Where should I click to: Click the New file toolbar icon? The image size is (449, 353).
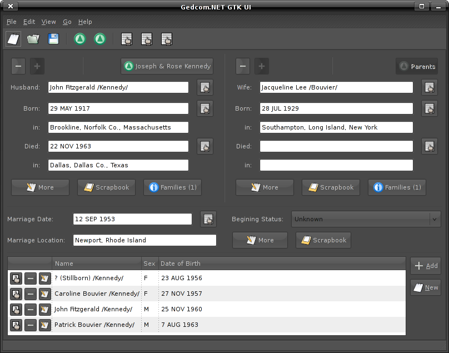pyautogui.click(x=13, y=39)
